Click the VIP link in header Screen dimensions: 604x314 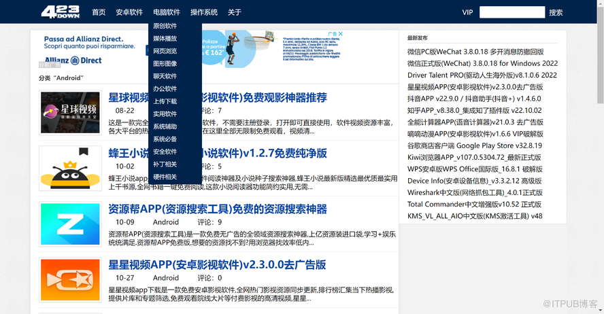pos(467,12)
